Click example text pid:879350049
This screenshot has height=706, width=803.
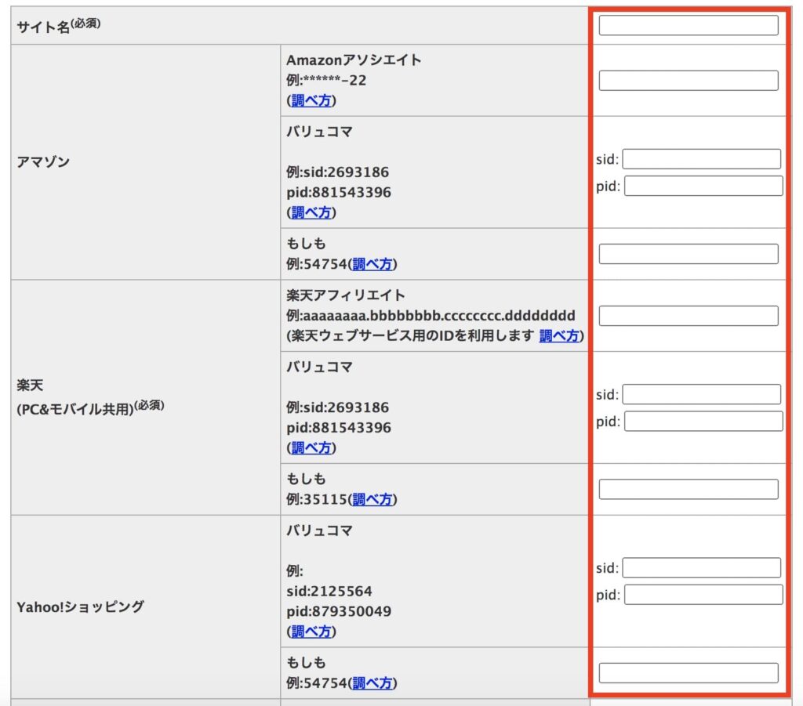339,611
